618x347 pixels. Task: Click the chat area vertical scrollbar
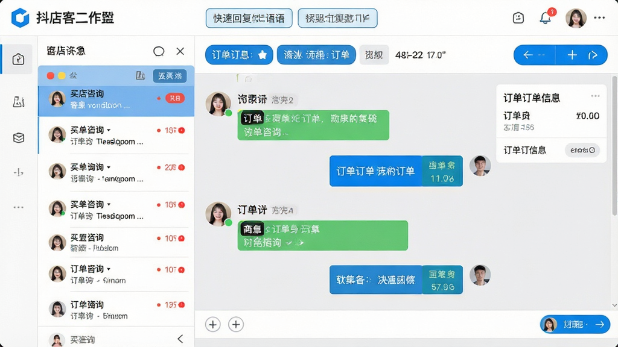pos(614,146)
